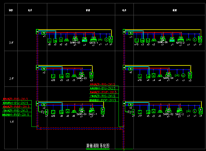Select the smoke detector symbol marked x19
Viewport: 206px width, 151px height.
click(140, 76)
